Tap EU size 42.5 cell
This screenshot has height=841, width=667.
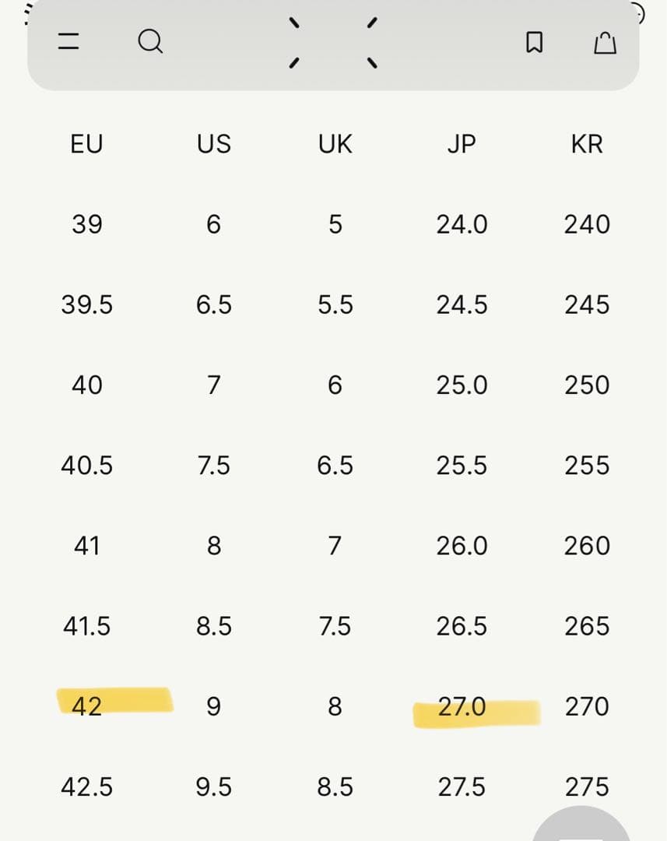click(x=86, y=787)
